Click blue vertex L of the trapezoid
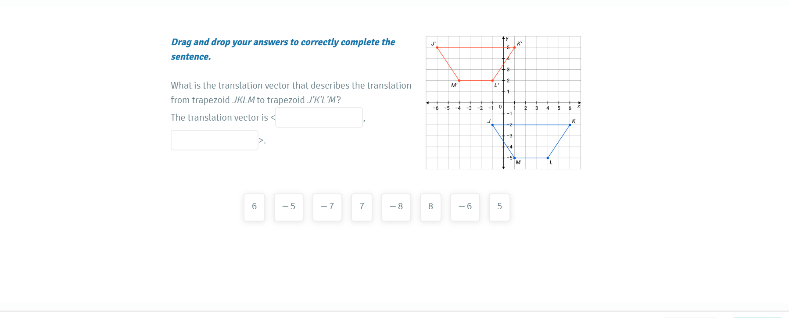Image resolution: width=789 pixels, height=318 pixels. (x=548, y=158)
